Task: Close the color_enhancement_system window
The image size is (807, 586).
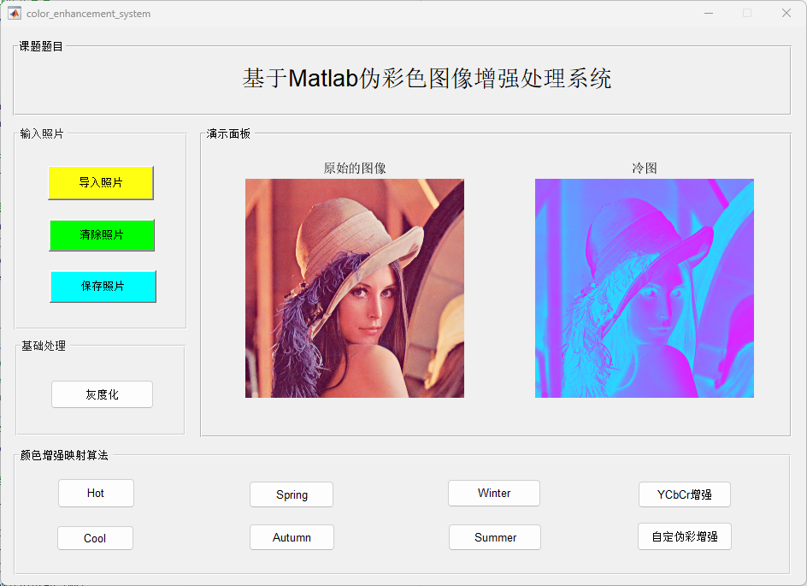Action: (786, 14)
